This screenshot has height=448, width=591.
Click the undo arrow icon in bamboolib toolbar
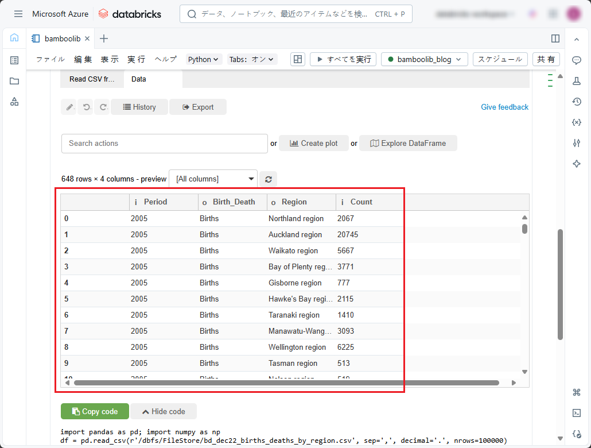pyautogui.click(x=86, y=107)
